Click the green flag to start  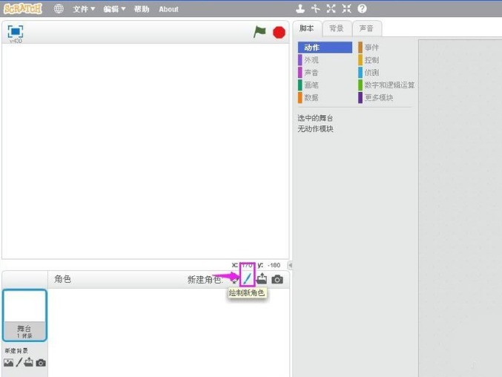(260, 32)
